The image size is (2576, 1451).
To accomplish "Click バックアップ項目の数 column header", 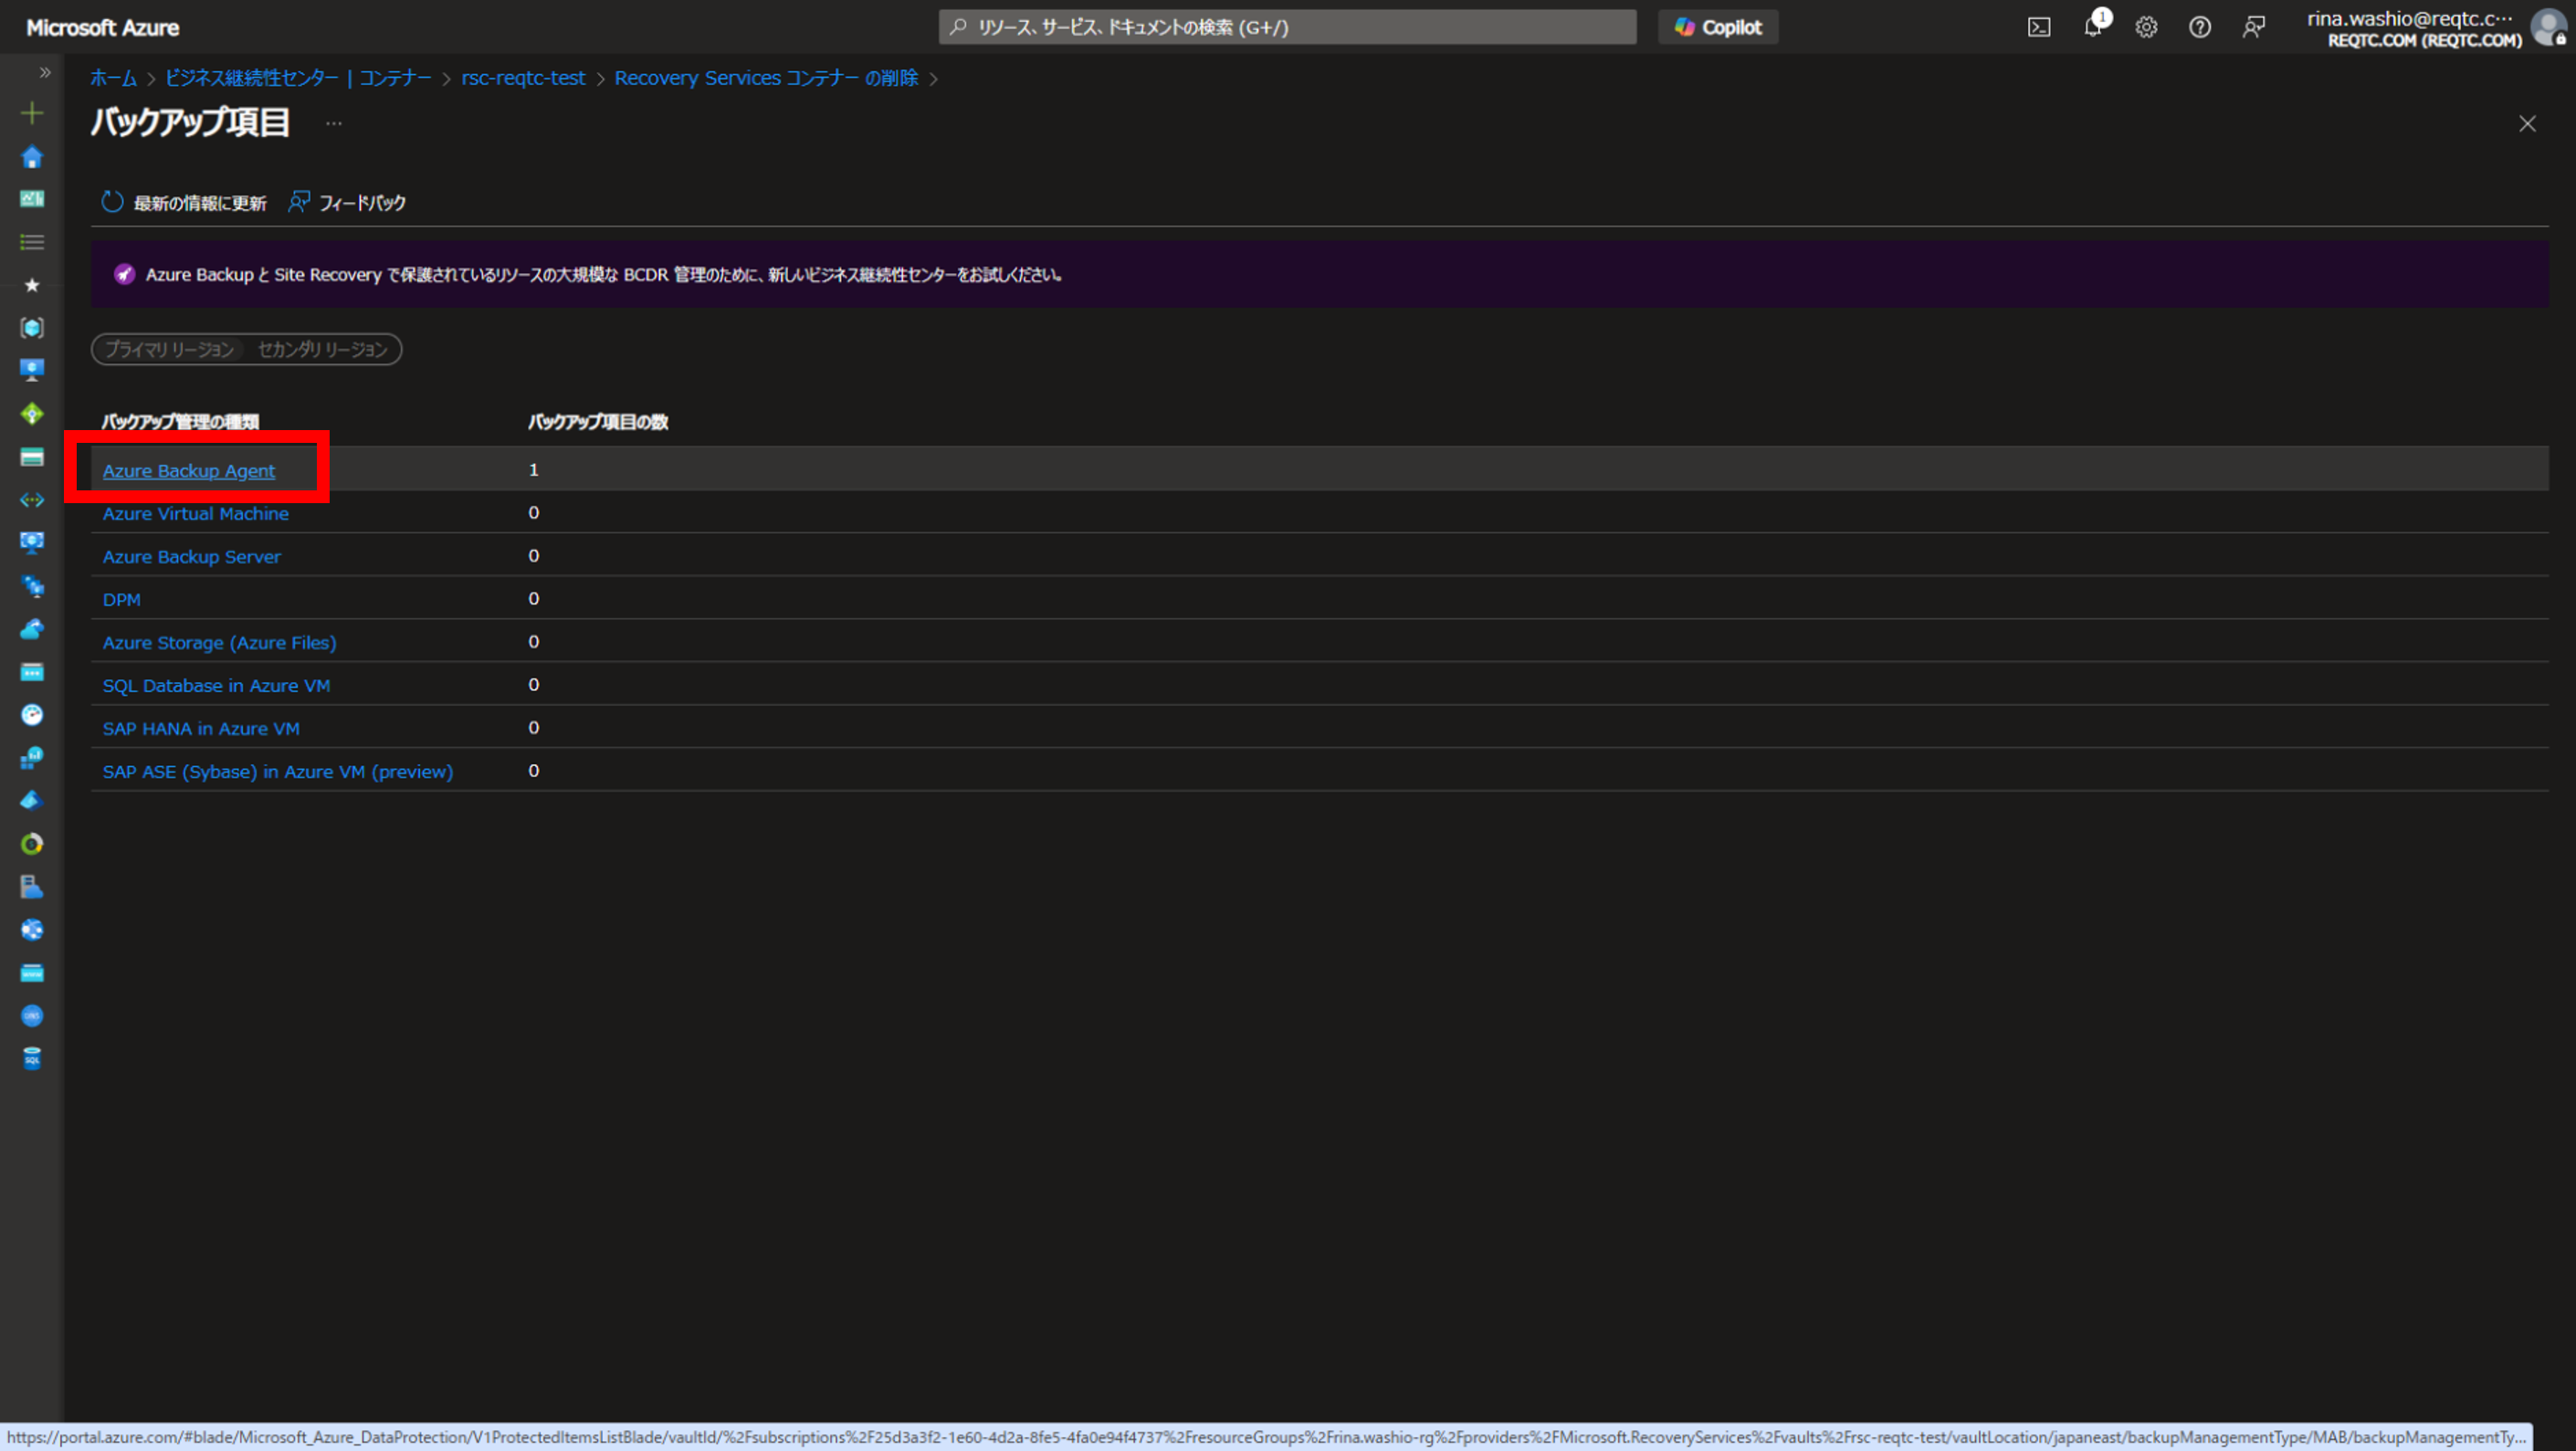I will pyautogui.click(x=598, y=421).
